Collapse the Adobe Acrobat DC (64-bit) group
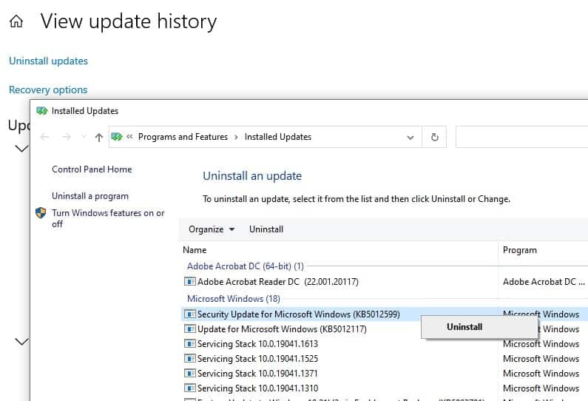The height and width of the screenshot is (401, 588). pos(245,266)
